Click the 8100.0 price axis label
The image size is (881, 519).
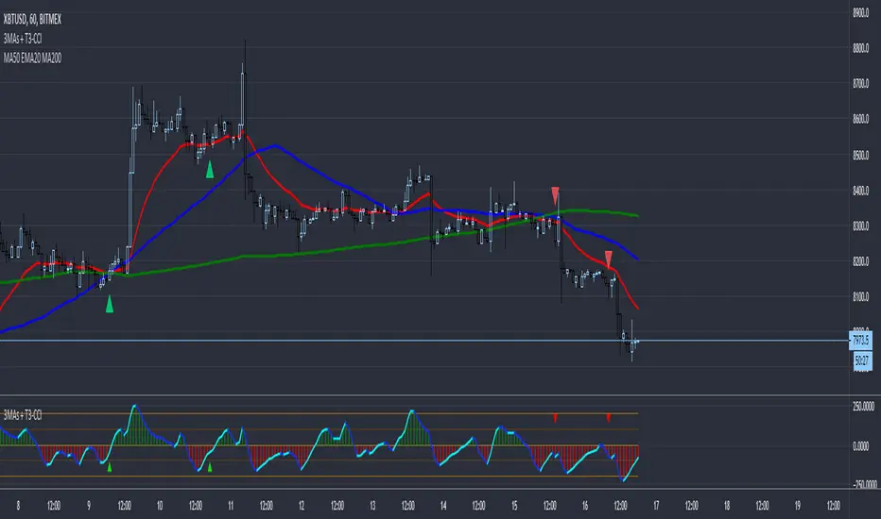861,297
